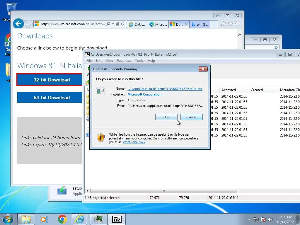Click the 7-Zip taskbar icon
This screenshot has width=300, height=225.
[x=117, y=219]
